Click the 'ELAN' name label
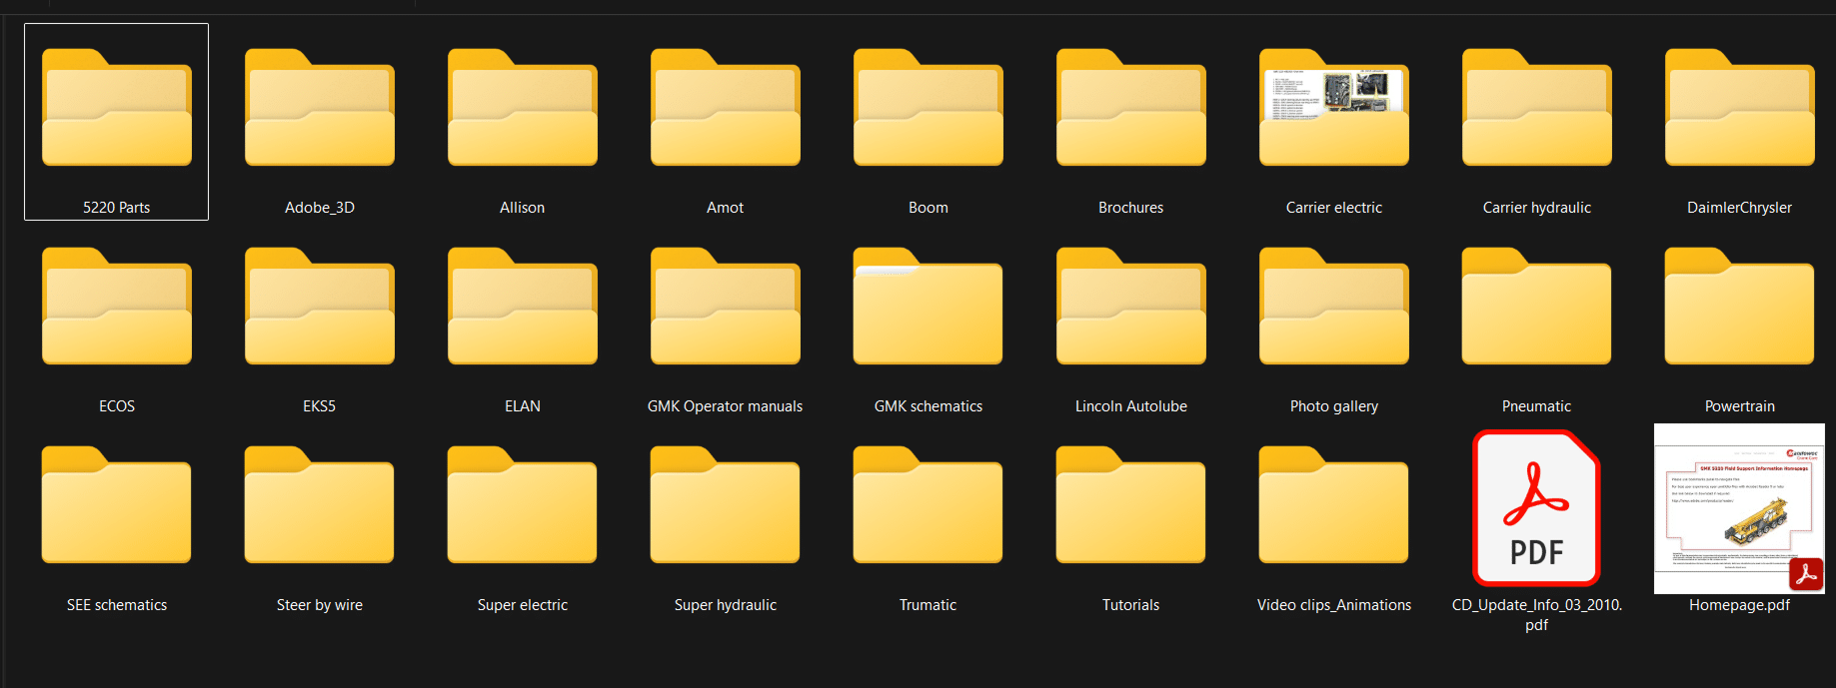Image resolution: width=1836 pixels, height=688 pixels. (523, 406)
